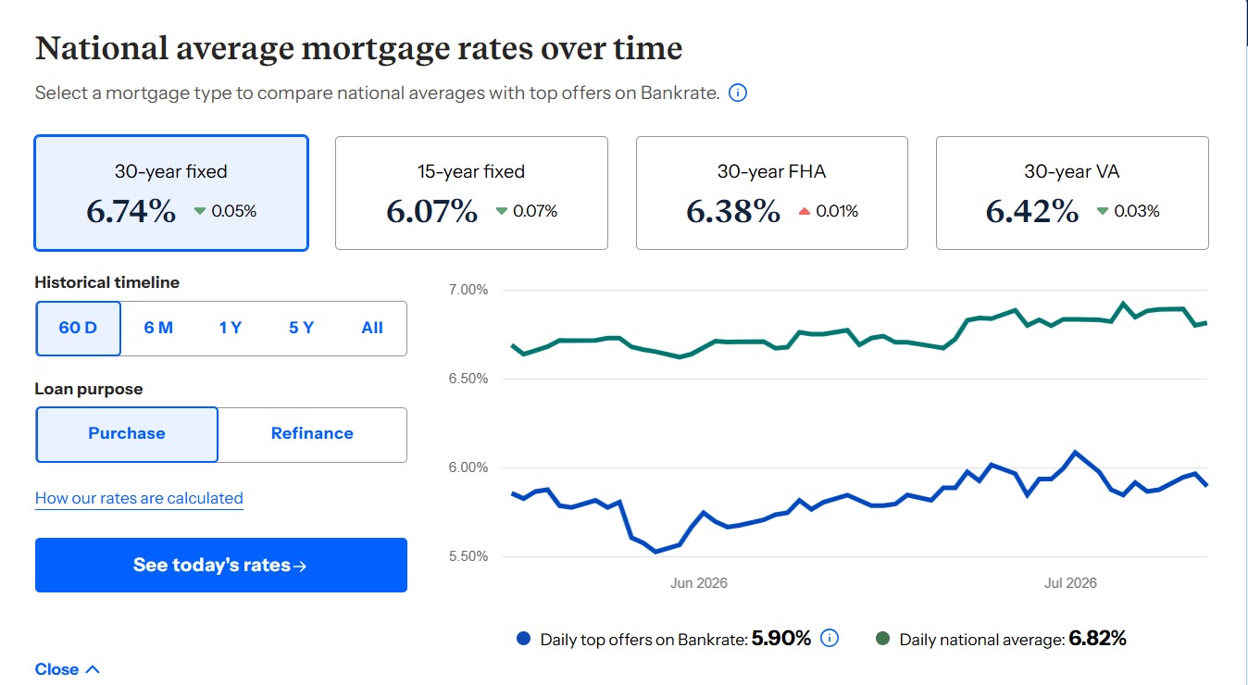The image size is (1248, 685).
Task: Select the 30-year fixed mortgage card
Action: pos(171,193)
